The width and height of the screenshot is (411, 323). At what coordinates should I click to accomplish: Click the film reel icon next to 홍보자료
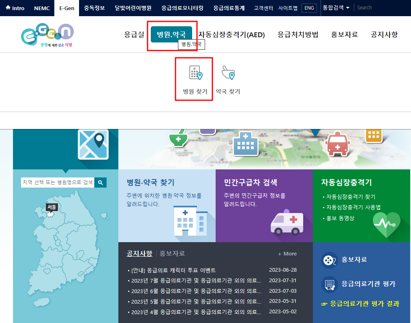tap(329, 260)
